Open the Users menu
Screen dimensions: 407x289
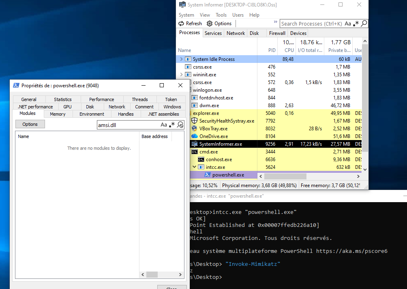[x=238, y=15]
